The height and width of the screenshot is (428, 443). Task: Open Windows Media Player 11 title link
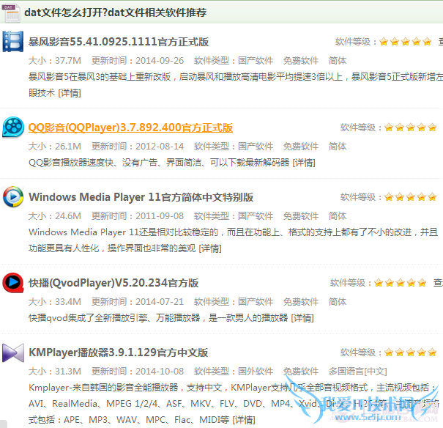tap(141, 197)
